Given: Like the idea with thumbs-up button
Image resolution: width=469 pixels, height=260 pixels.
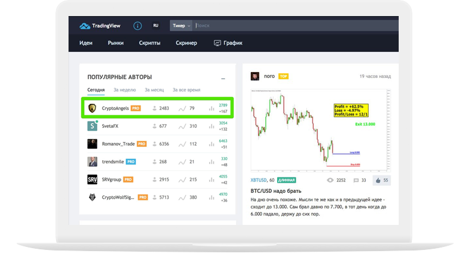Looking at the screenshot, I should click(381, 180).
